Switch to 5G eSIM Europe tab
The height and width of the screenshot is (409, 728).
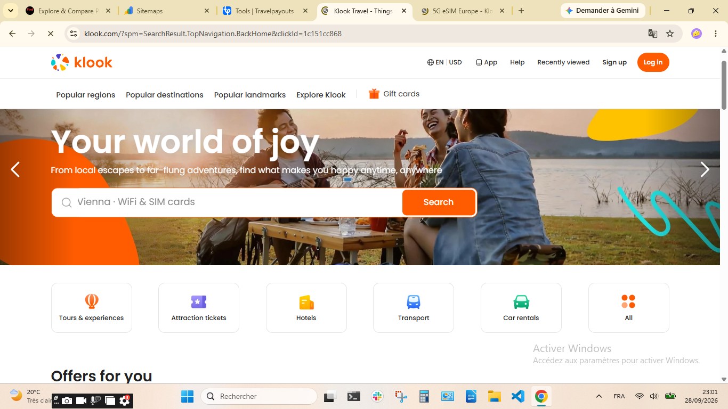pyautogui.click(x=462, y=11)
